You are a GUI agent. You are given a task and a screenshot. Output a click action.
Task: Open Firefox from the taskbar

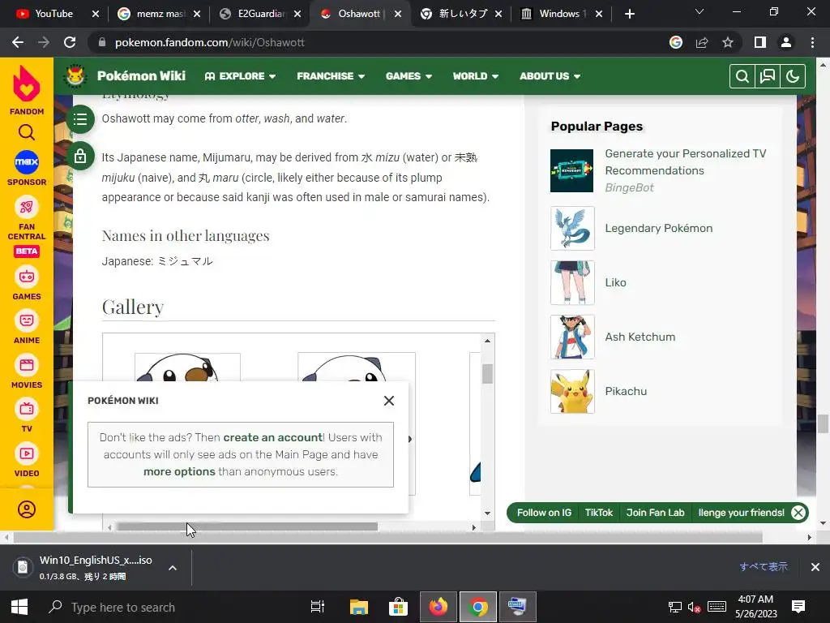439,607
